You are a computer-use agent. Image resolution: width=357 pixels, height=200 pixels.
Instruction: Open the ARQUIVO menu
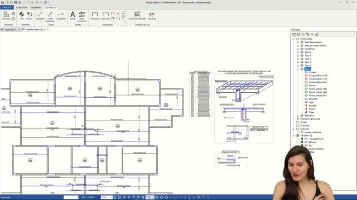pos(7,7)
